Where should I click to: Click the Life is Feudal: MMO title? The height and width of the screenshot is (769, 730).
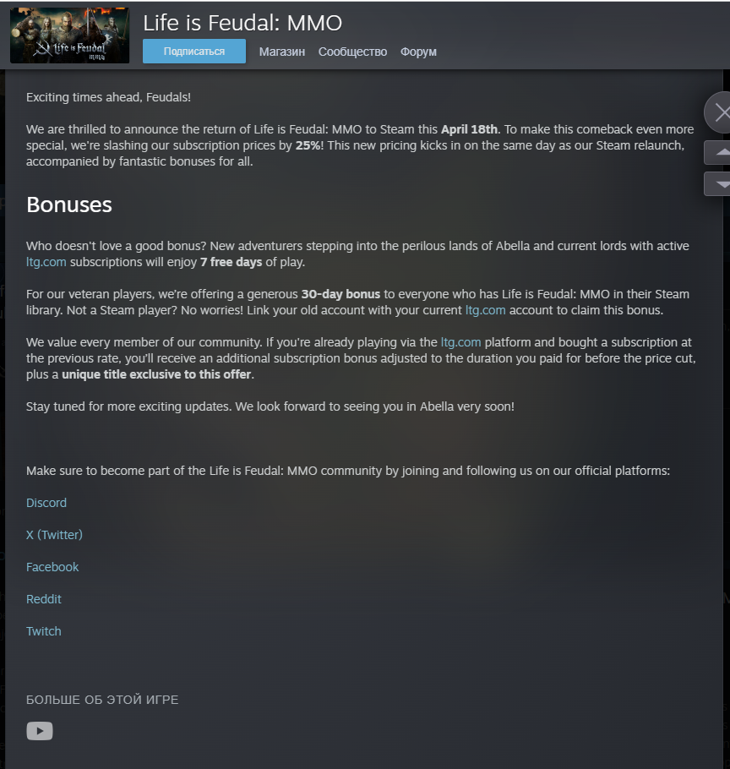242,23
